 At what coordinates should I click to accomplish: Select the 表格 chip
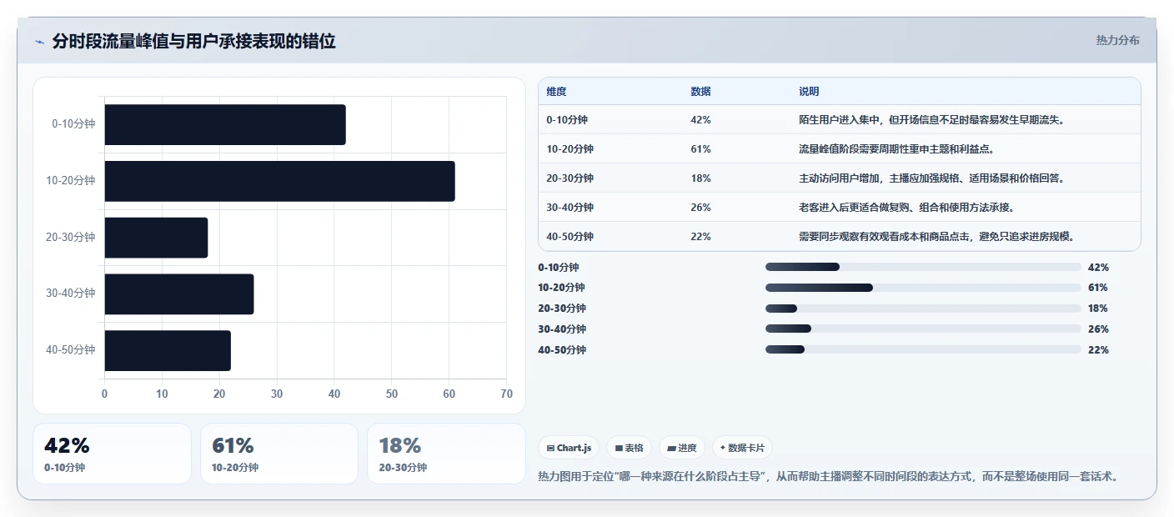coord(629,448)
